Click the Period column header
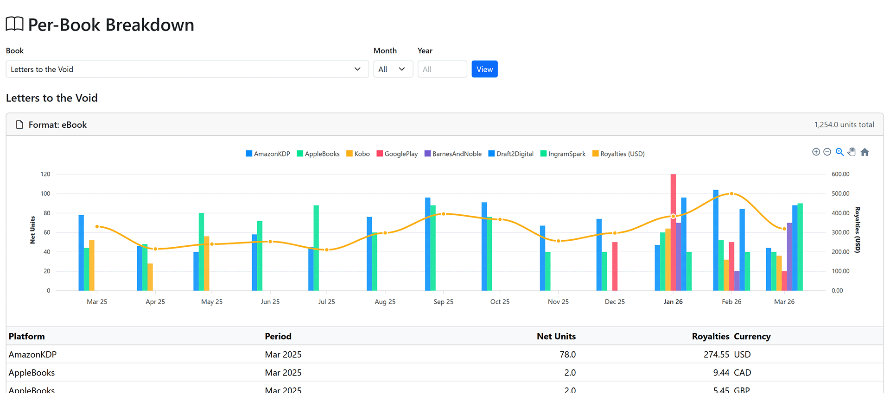 (278, 337)
